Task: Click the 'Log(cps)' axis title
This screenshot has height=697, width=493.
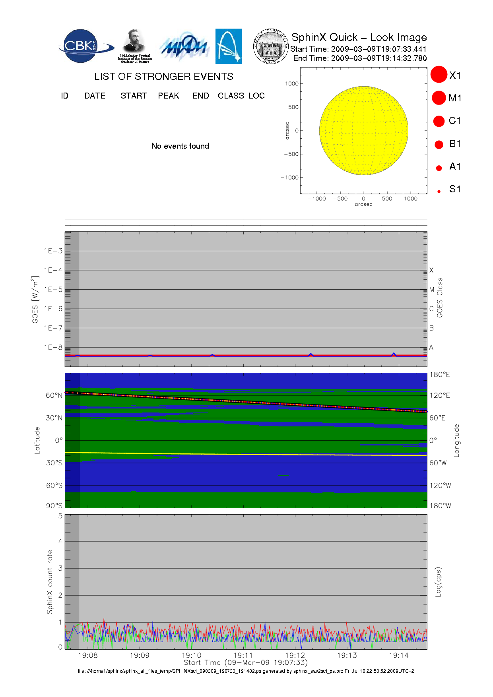Action: (438, 582)
